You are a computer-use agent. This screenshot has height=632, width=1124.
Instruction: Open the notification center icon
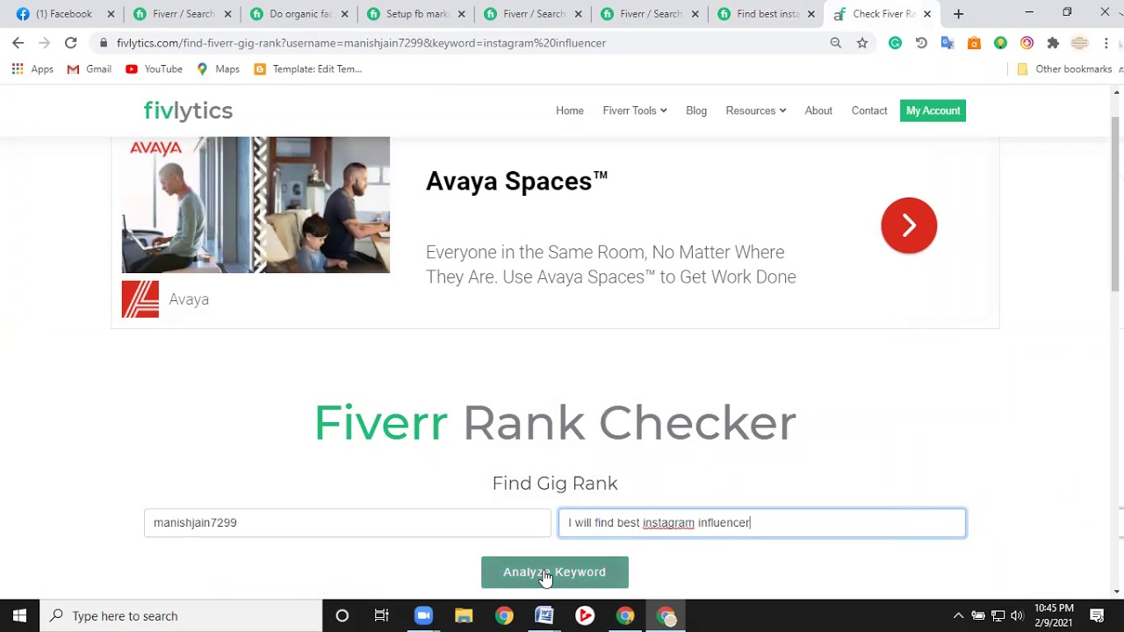click(1097, 616)
